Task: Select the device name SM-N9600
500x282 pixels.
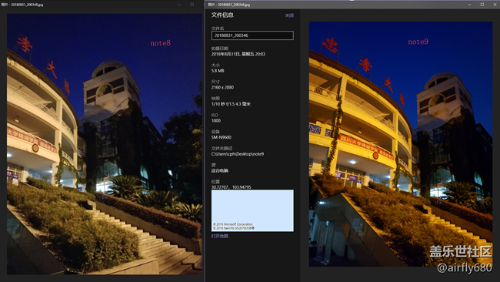Action: pos(222,137)
